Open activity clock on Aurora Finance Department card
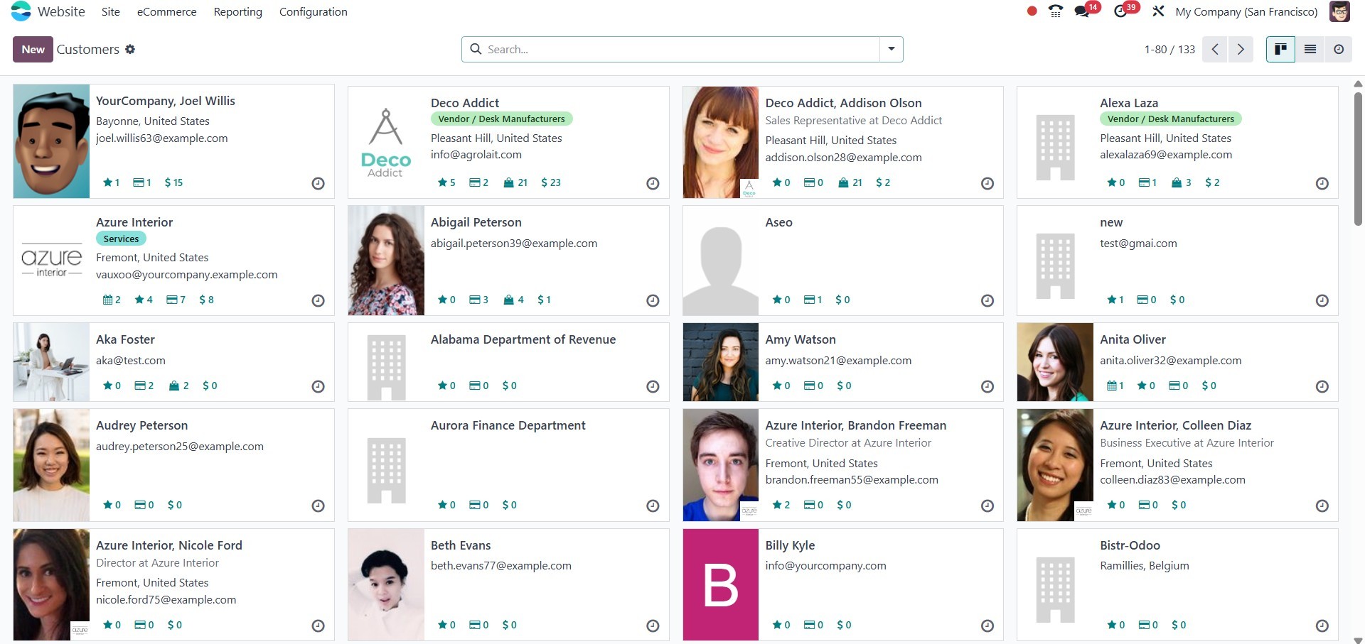Screen dimensions: 1365x644 tap(653, 506)
